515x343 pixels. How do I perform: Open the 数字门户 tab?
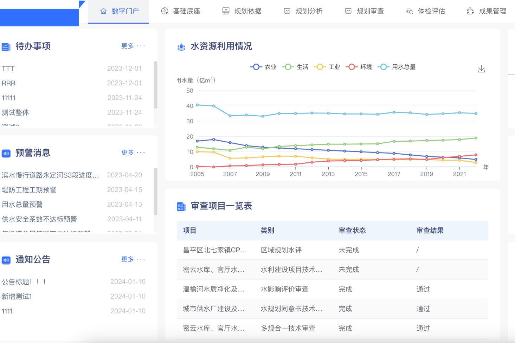pyautogui.click(x=118, y=11)
